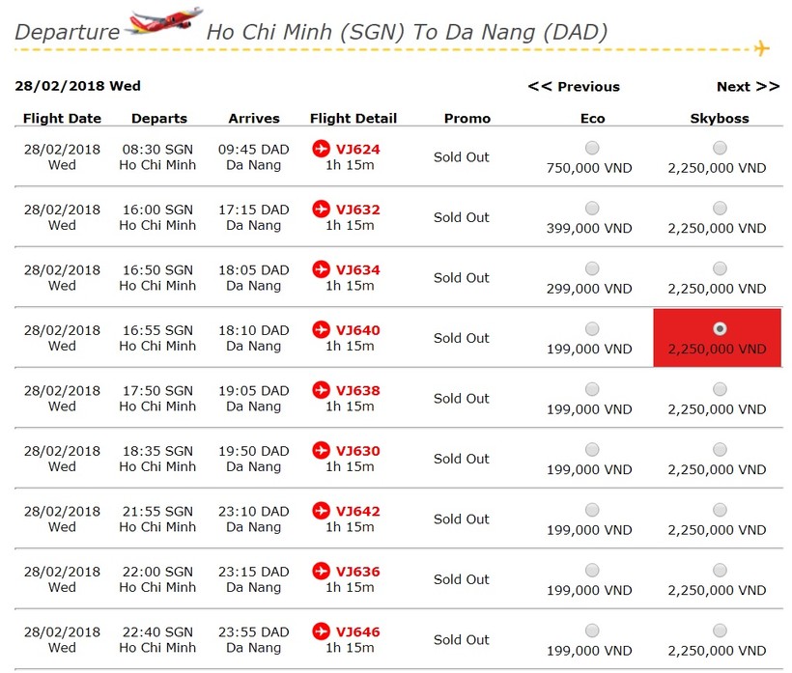Select Eco fare 750,000 VND for VJ624
This screenshot has height=673, width=792.
point(592,148)
